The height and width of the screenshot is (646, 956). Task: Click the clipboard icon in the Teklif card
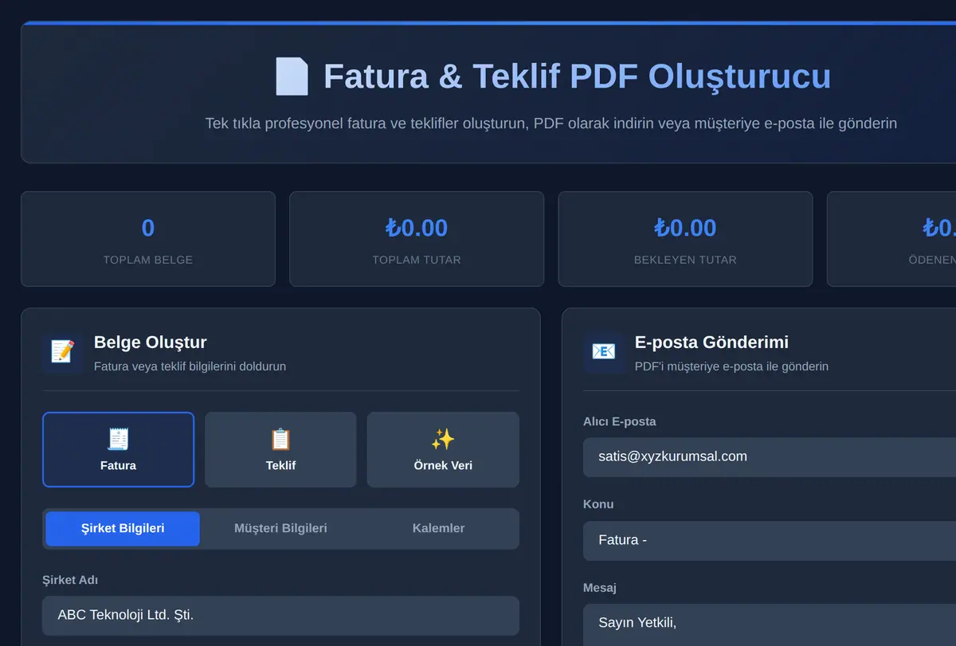280,439
